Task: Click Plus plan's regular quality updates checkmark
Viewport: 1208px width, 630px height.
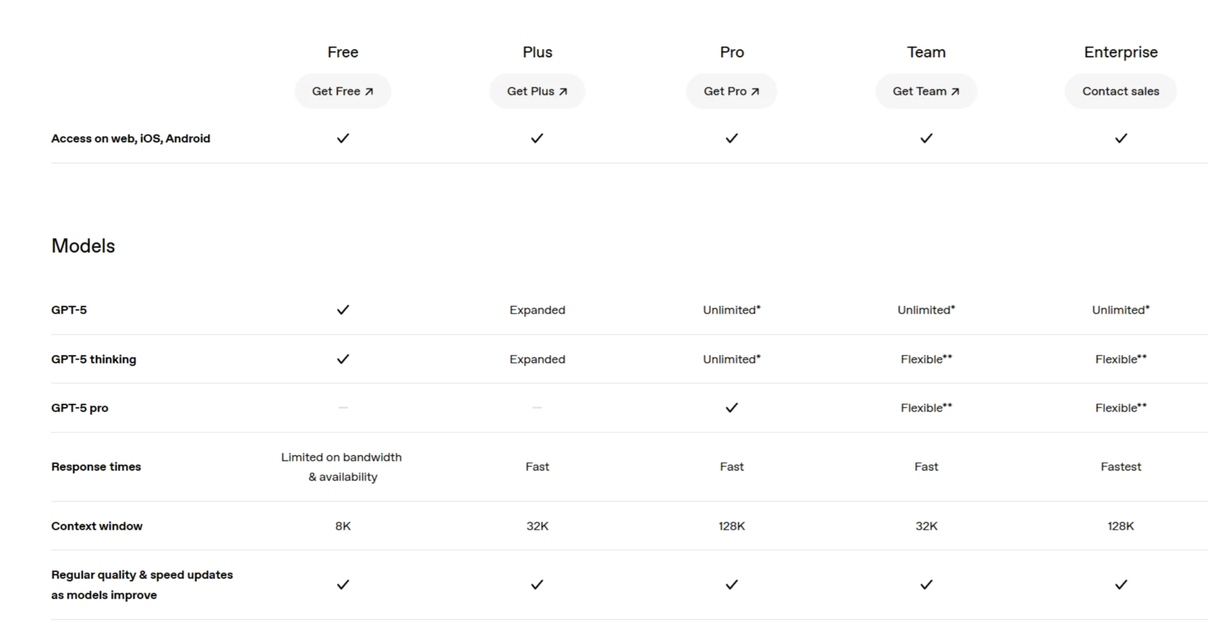Action: 537,585
